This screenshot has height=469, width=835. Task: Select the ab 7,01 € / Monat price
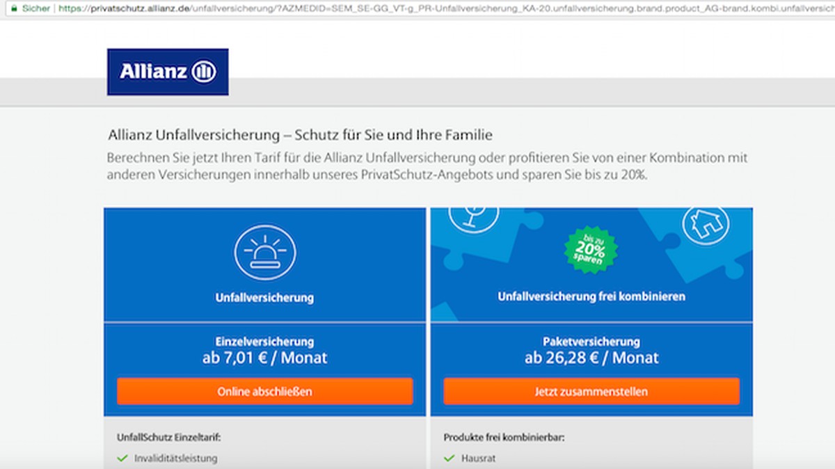[264, 358]
